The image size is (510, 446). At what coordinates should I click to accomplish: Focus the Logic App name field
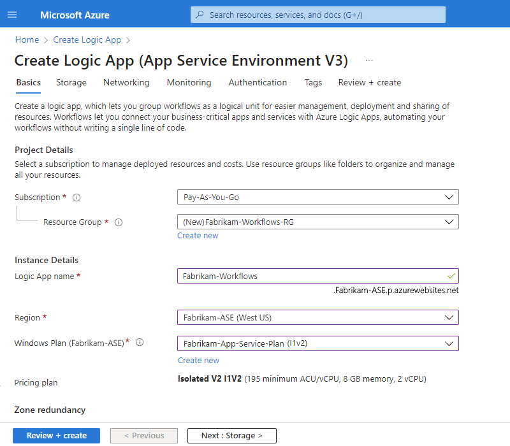coord(317,276)
